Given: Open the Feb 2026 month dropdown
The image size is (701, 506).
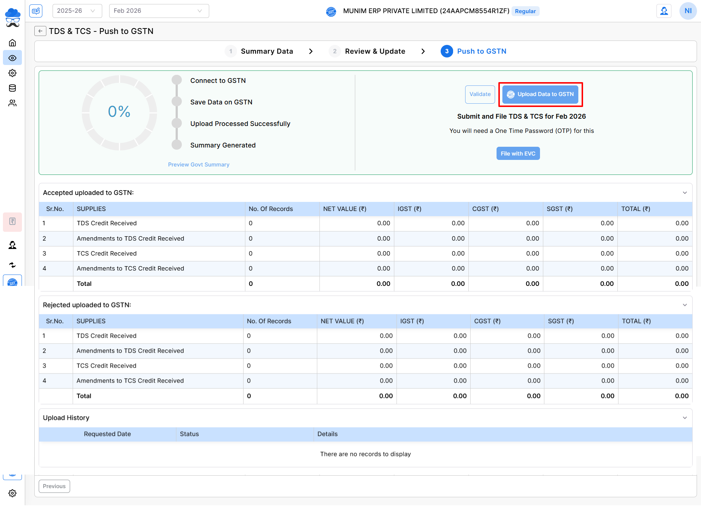Looking at the screenshot, I should point(159,11).
